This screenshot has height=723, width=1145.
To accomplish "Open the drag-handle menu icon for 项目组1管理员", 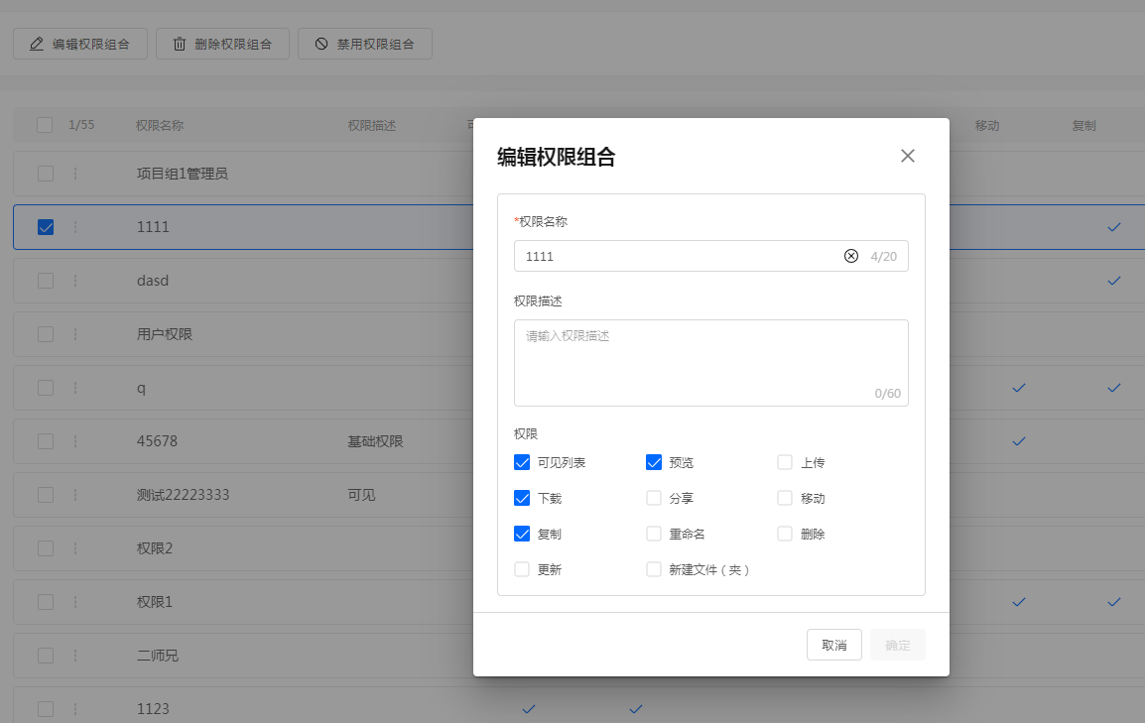I will click(x=75, y=174).
